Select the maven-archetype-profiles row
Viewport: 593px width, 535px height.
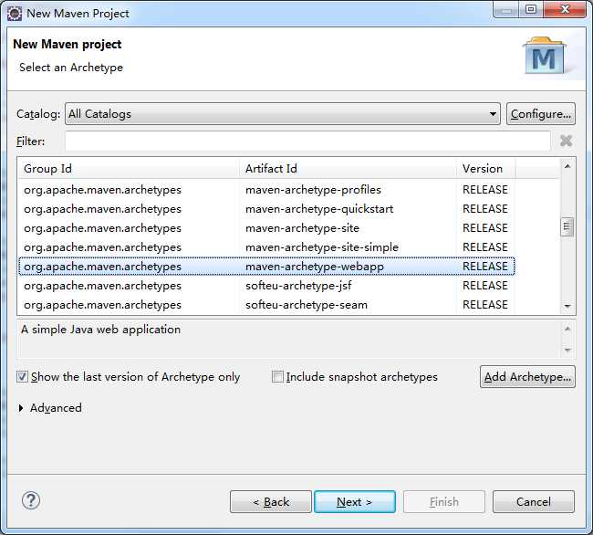tap(266, 190)
